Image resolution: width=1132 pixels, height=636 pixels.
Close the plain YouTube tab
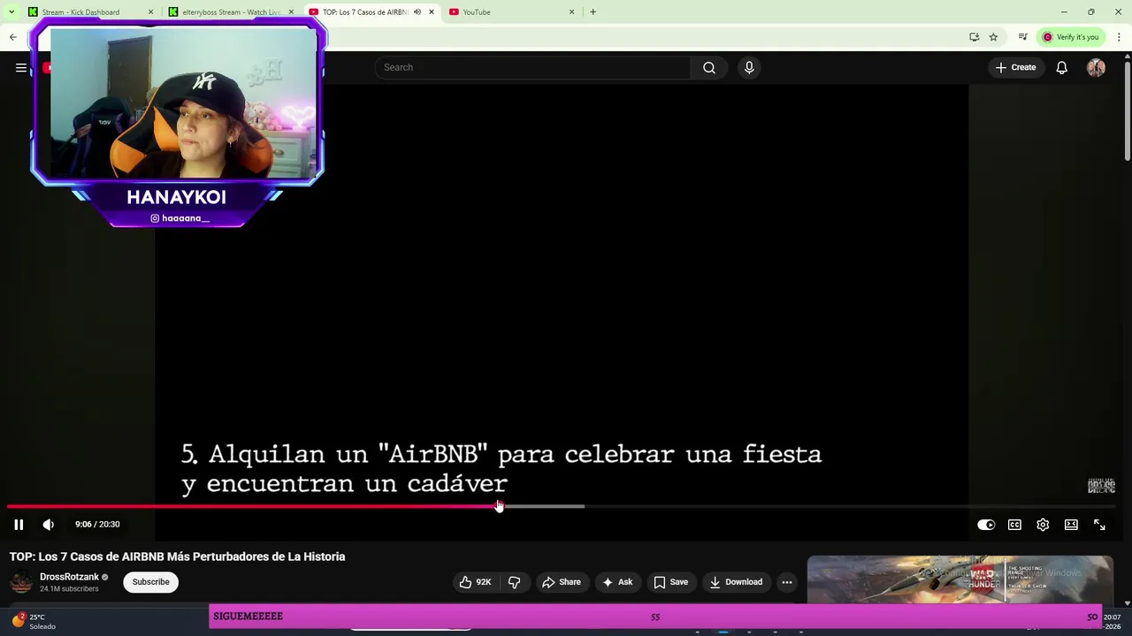pyautogui.click(x=571, y=12)
